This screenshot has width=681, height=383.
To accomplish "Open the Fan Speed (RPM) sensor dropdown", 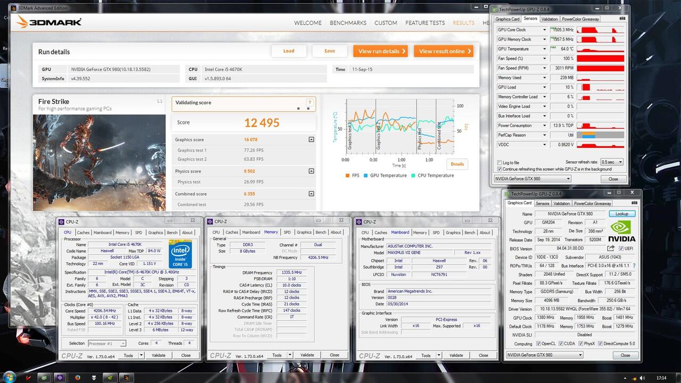I will [544, 68].
